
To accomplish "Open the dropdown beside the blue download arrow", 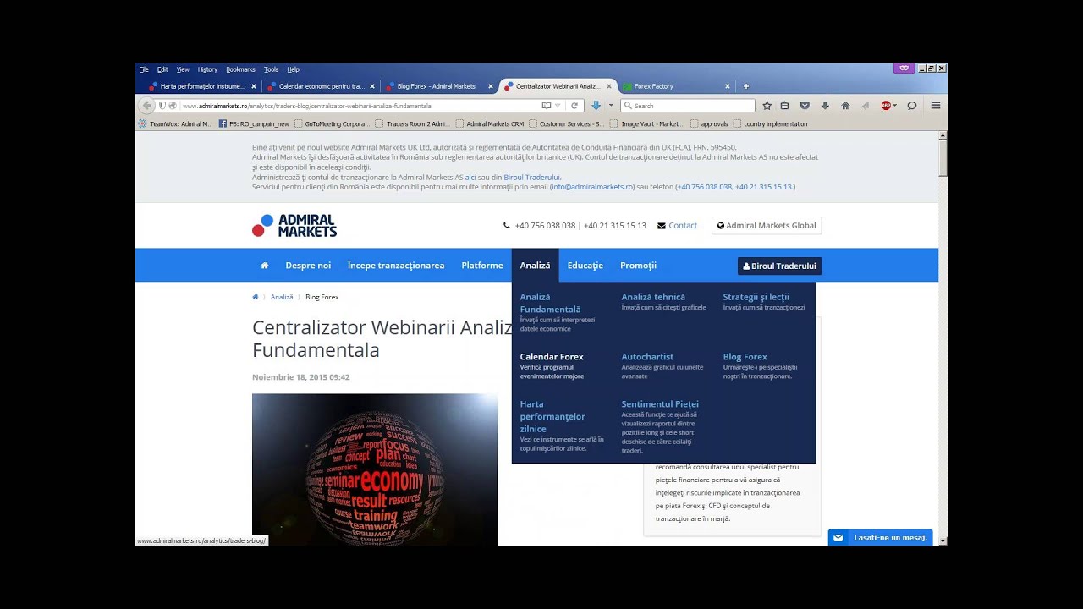I will [x=611, y=106].
